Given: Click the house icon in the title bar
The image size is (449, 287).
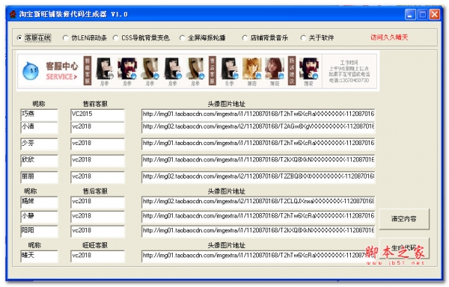Looking at the screenshot, I should 13,14.
